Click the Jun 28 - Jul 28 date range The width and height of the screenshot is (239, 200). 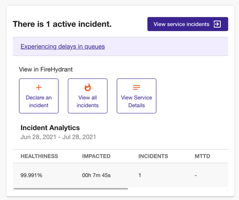[58, 137]
